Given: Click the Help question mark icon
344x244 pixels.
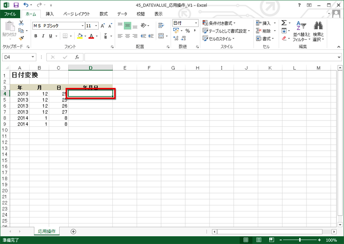Looking at the screenshot, I should pos(299,5).
